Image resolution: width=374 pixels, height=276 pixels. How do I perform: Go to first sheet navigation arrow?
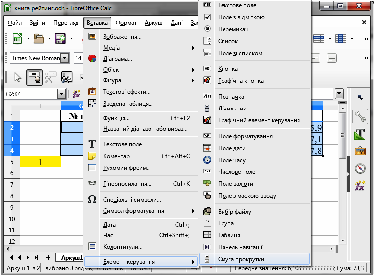tap(11, 258)
